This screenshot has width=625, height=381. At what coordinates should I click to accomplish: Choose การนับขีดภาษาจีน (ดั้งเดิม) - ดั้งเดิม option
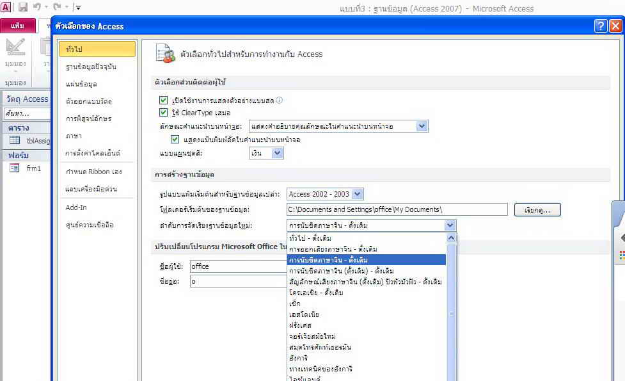point(367,271)
